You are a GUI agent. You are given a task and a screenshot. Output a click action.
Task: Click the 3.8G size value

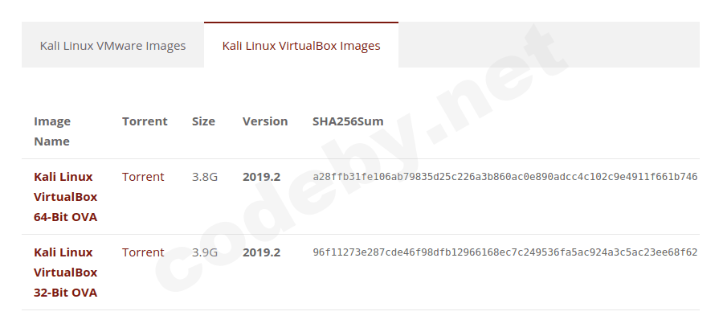205,177
